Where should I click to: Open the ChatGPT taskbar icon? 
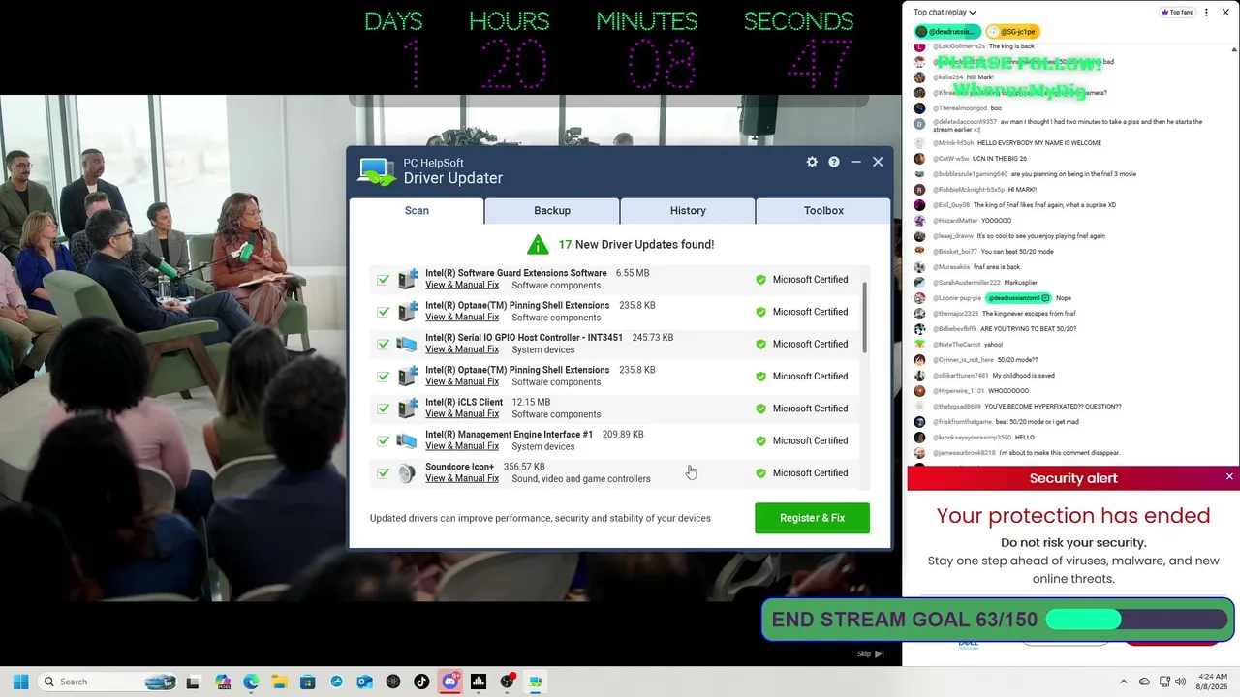[392, 682]
